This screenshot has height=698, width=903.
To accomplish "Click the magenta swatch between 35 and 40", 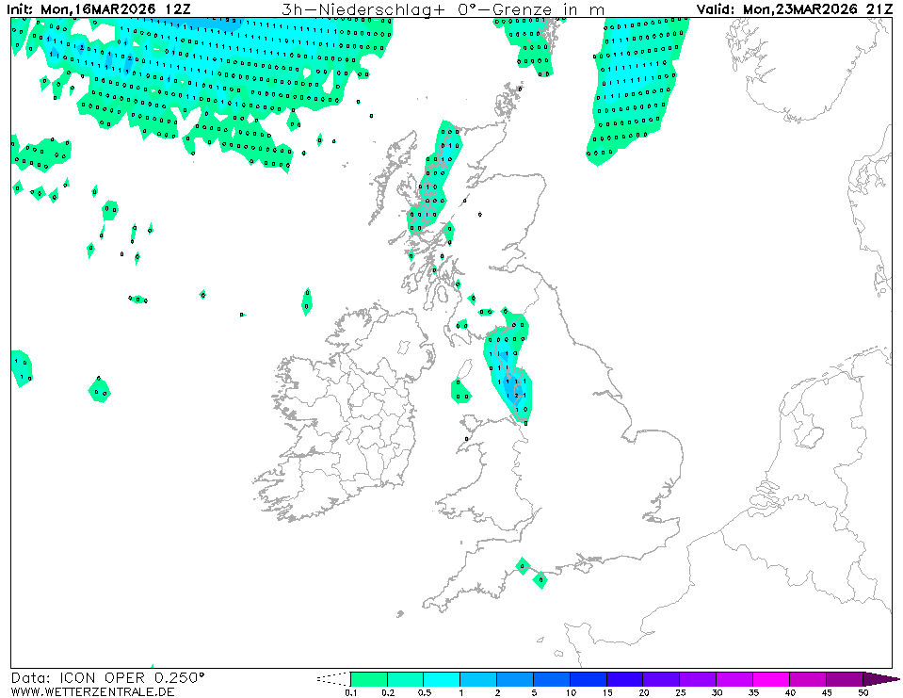I will [772, 678].
